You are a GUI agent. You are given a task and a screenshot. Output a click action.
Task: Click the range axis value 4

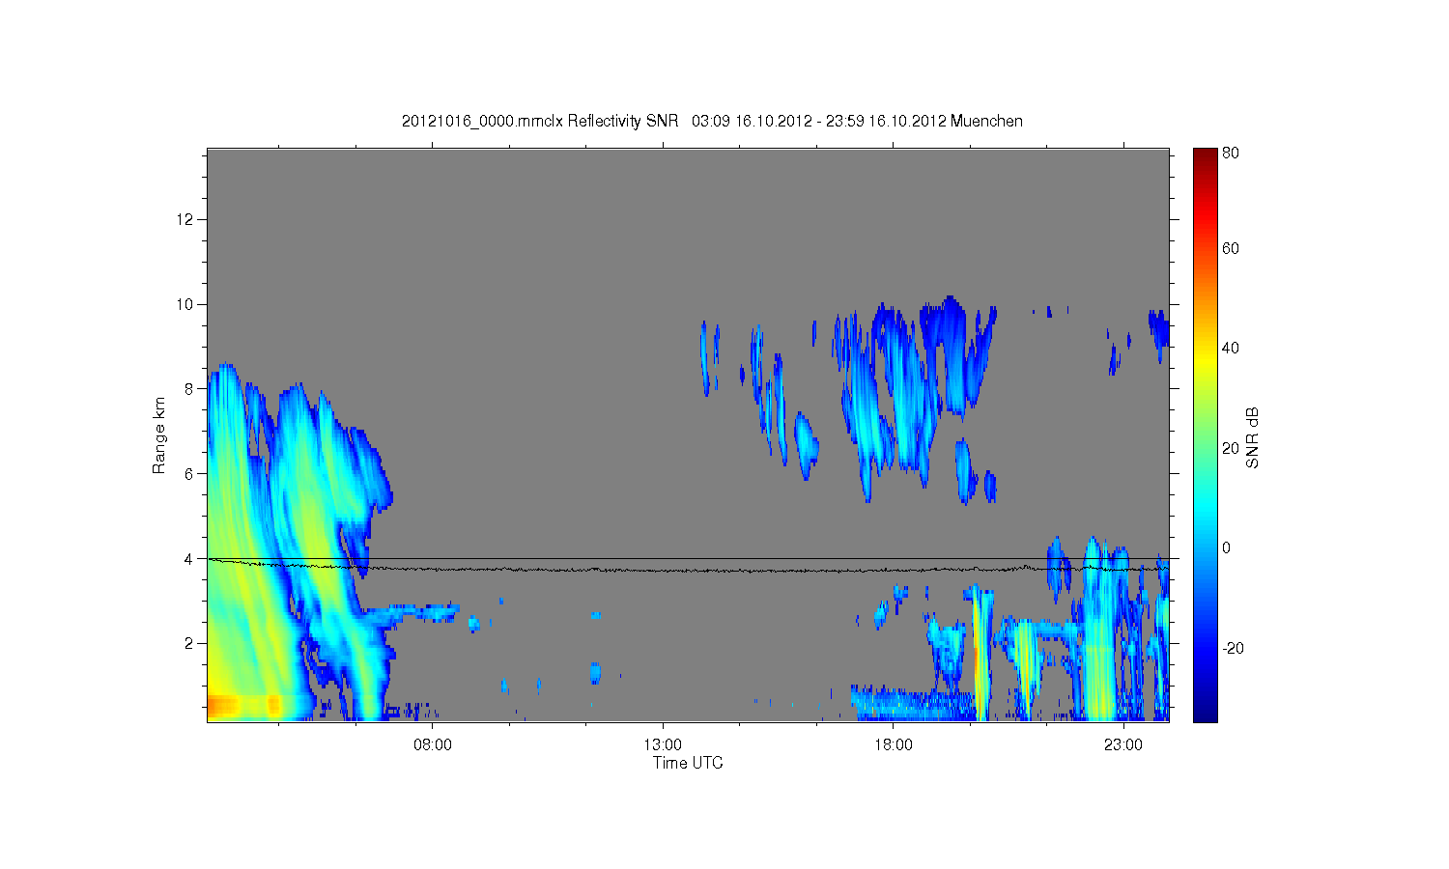click(189, 558)
